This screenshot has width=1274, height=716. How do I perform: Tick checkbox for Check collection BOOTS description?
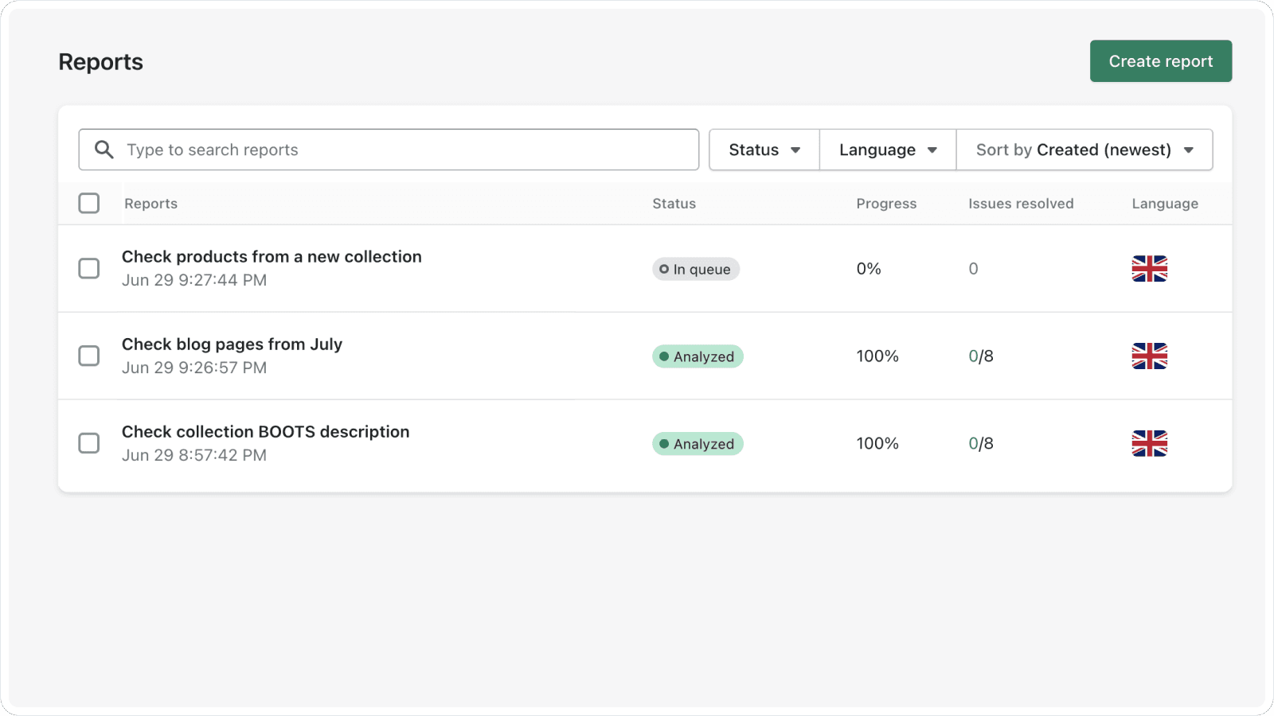click(x=89, y=444)
